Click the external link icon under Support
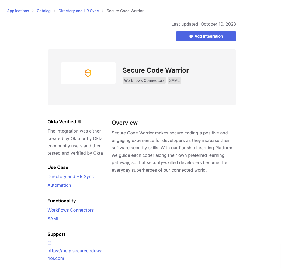This screenshot has height=275, width=281. [50, 243]
